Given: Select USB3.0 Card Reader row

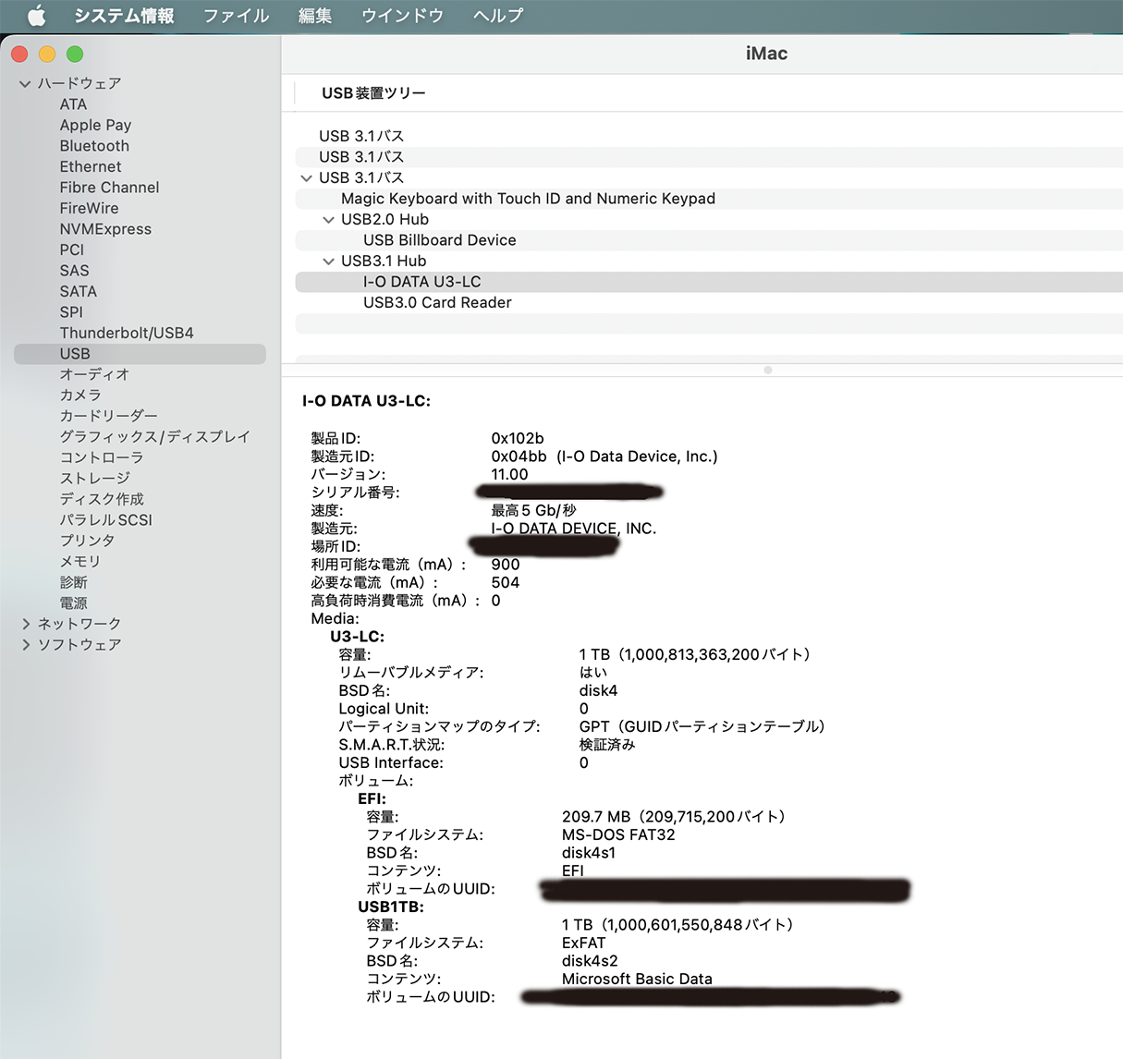Looking at the screenshot, I should 709,303.
